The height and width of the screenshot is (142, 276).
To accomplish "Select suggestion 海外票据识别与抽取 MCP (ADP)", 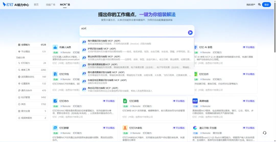I will [137, 42].
